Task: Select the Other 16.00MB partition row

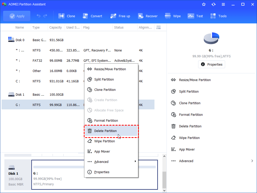Action: tap(78, 71)
